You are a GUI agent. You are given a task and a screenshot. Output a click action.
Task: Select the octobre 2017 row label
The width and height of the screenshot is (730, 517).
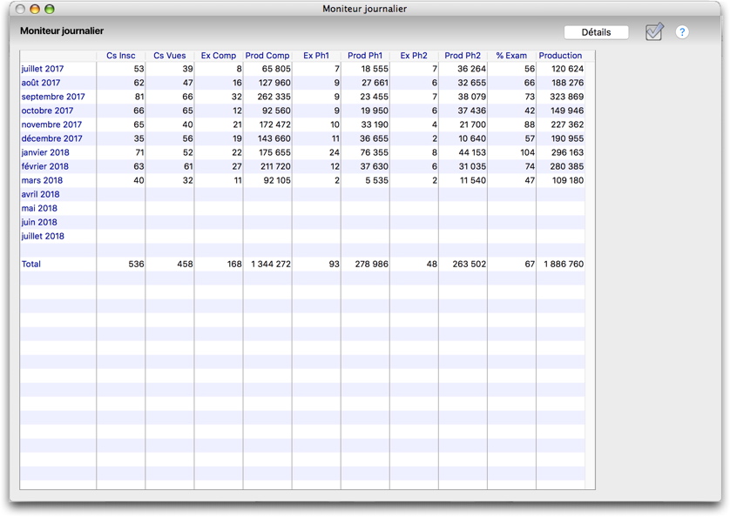[47, 111]
